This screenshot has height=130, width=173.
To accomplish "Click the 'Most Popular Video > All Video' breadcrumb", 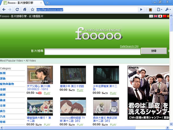I will tap(18, 61).
